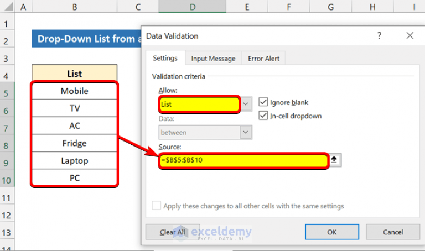Click the Cancel button
Viewport: 425px width, 251px height.
point(393,232)
